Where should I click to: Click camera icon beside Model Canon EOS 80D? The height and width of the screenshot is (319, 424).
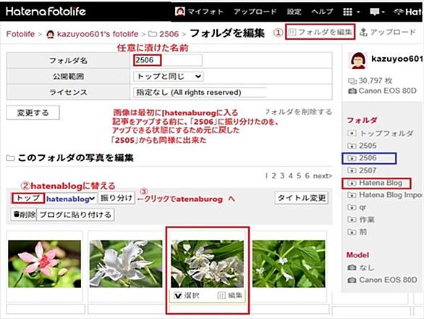[352, 280]
